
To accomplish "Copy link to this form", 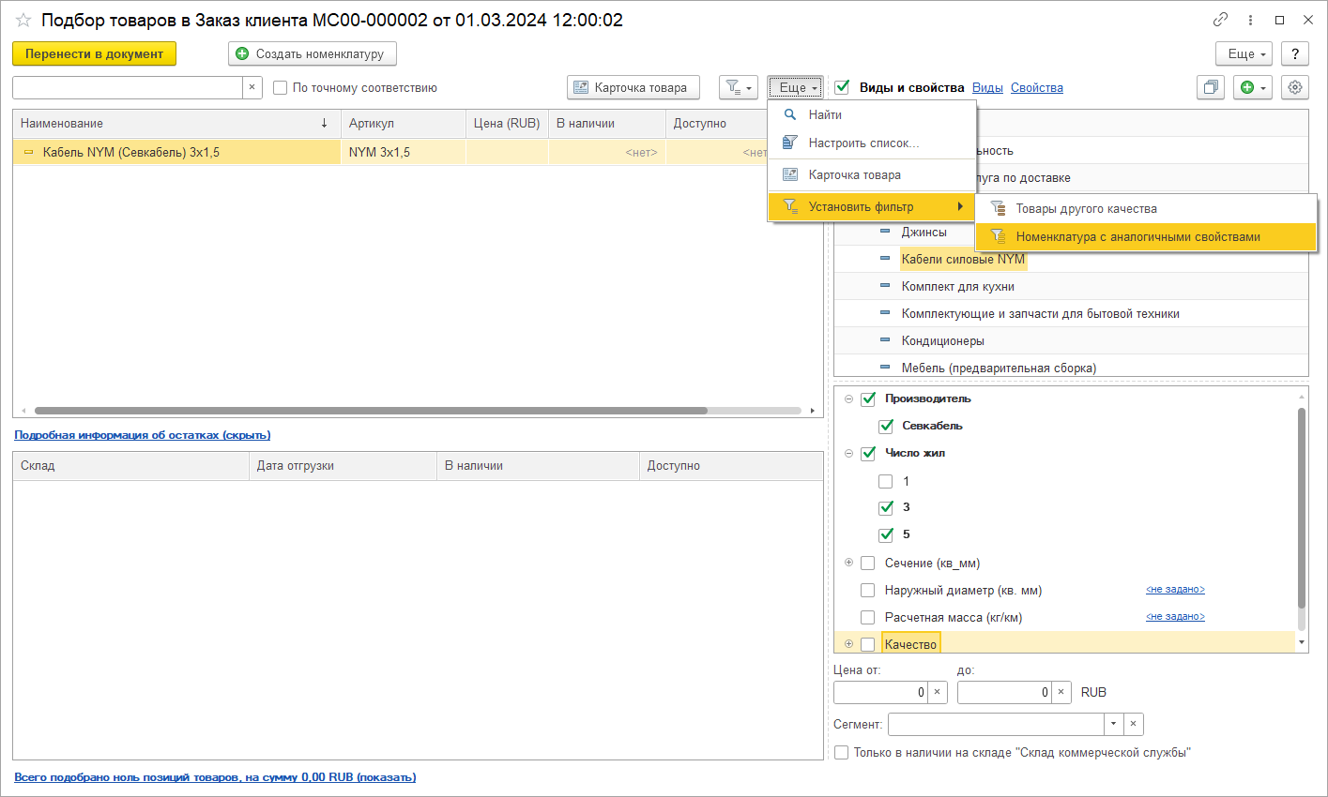I will (1220, 20).
